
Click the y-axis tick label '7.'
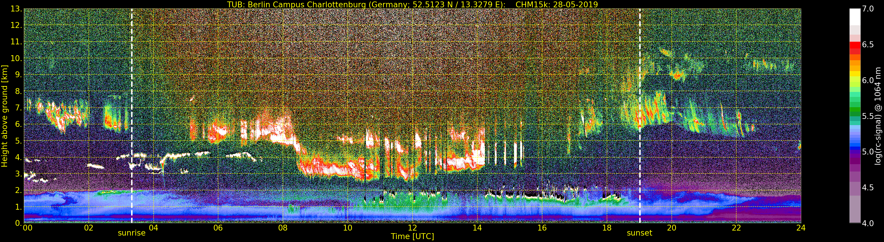click(x=19, y=108)
